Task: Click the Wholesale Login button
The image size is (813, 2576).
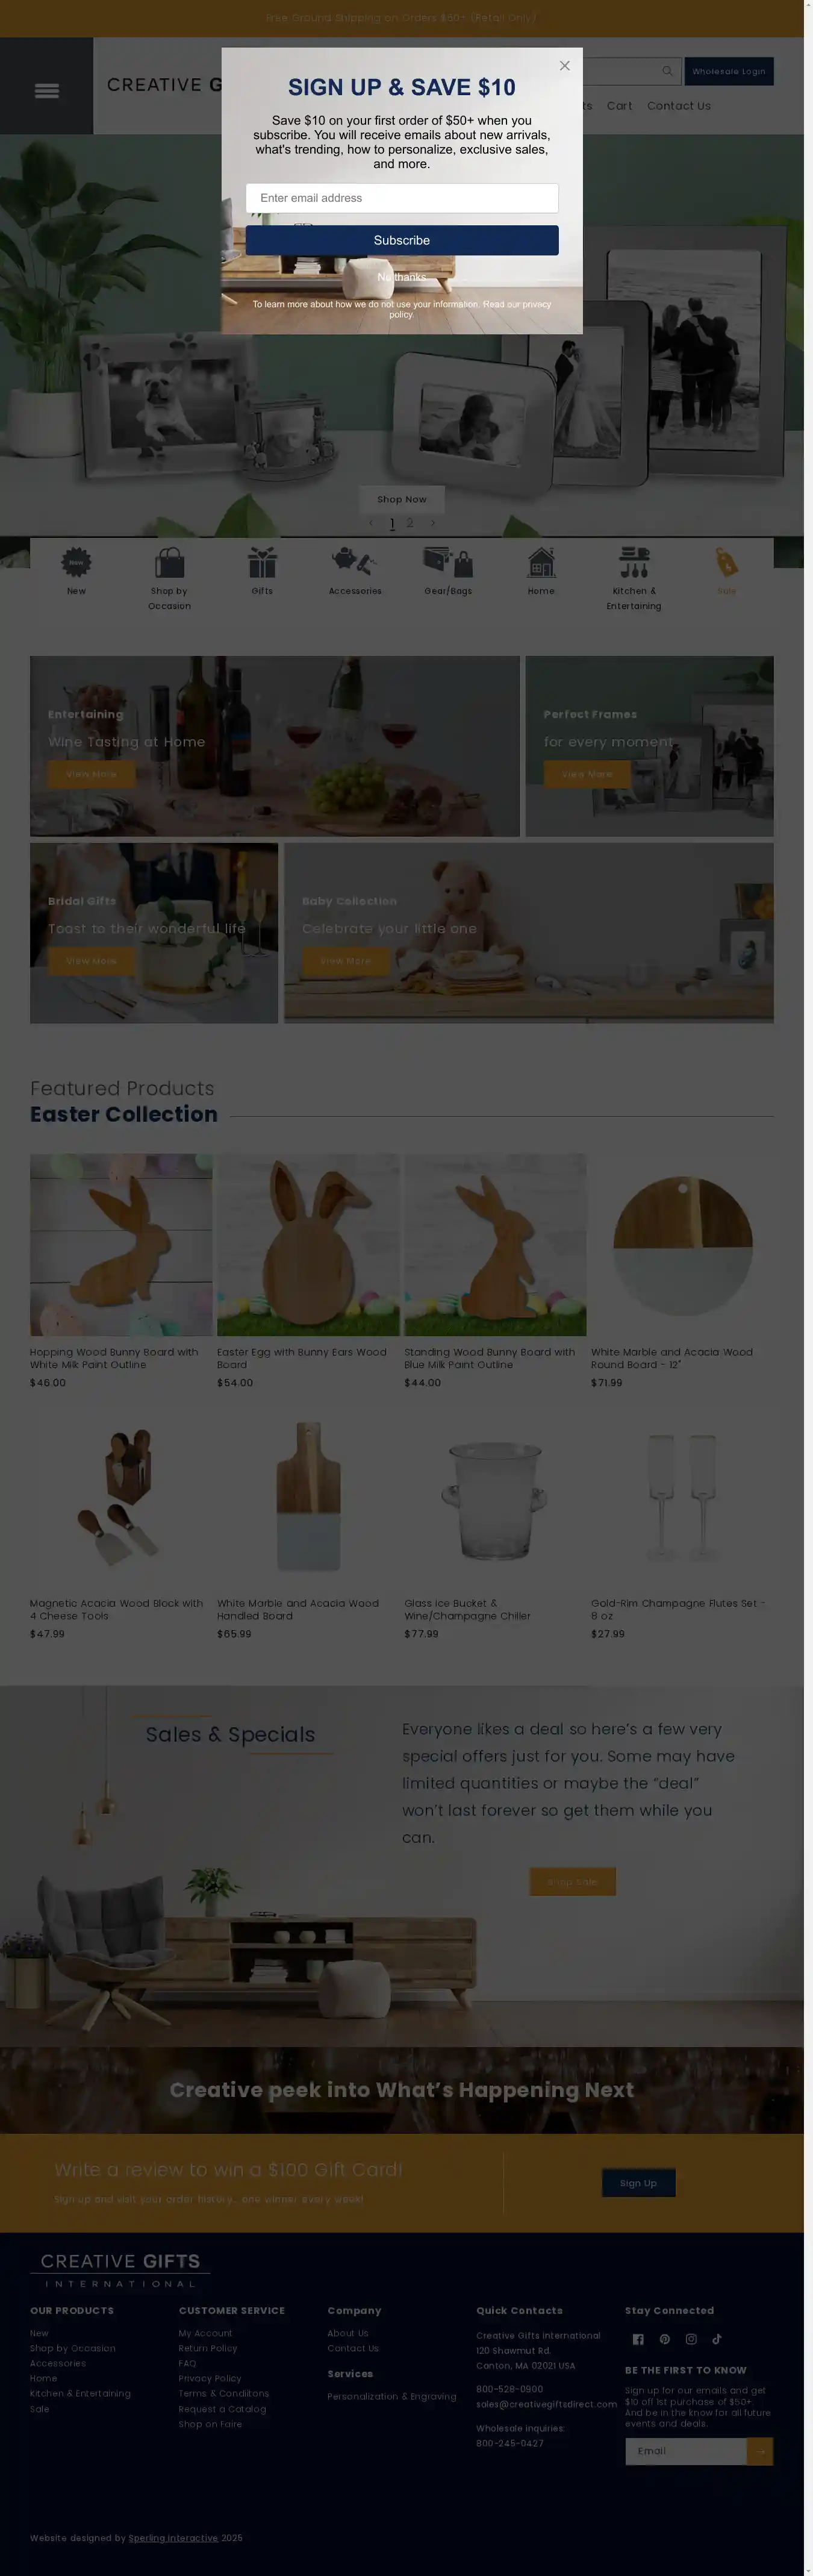Action: (729, 71)
